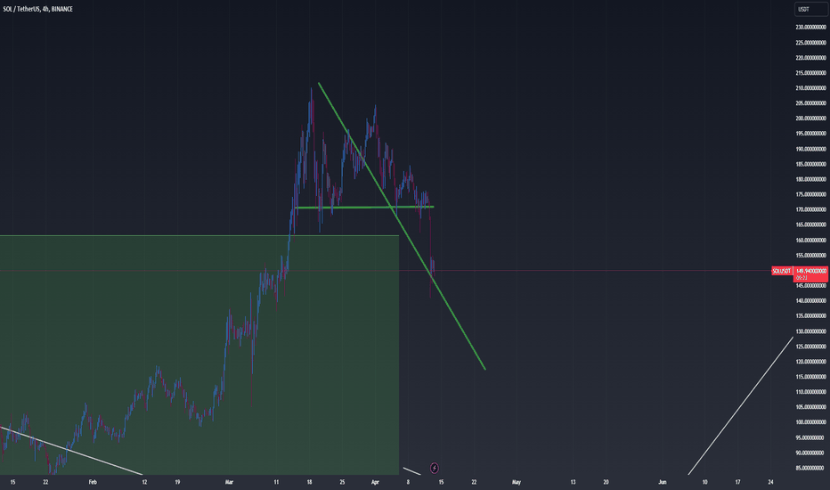Click the Mar label on time axis
This screenshot has height=490, width=830.
[x=229, y=482]
